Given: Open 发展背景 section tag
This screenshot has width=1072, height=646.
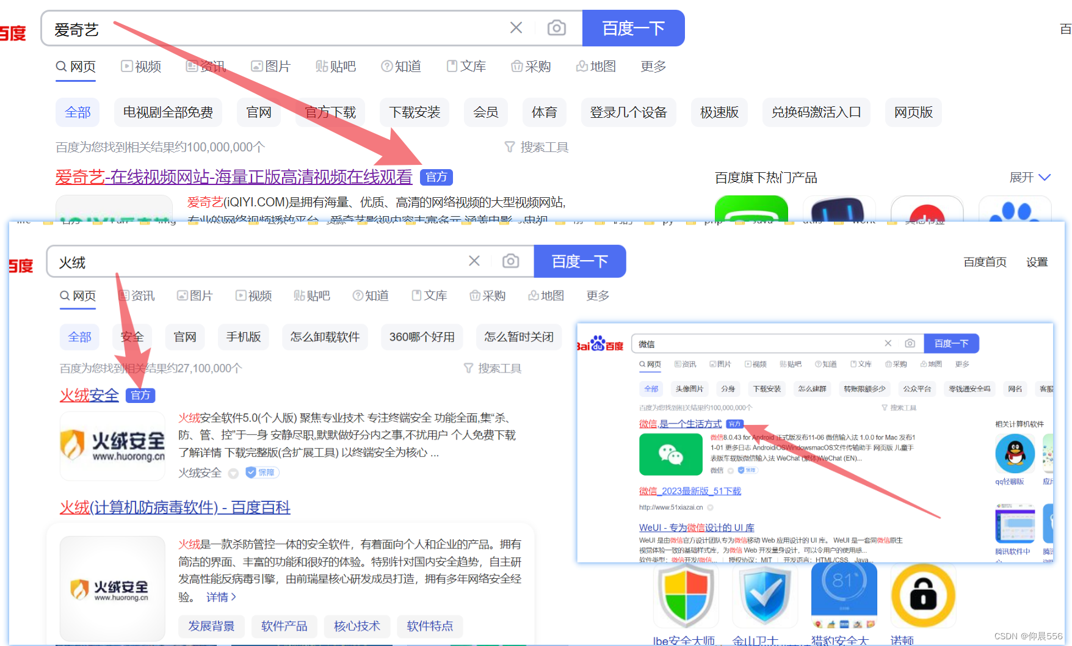Looking at the screenshot, I should pyautogui.click(x=211, y=626).
